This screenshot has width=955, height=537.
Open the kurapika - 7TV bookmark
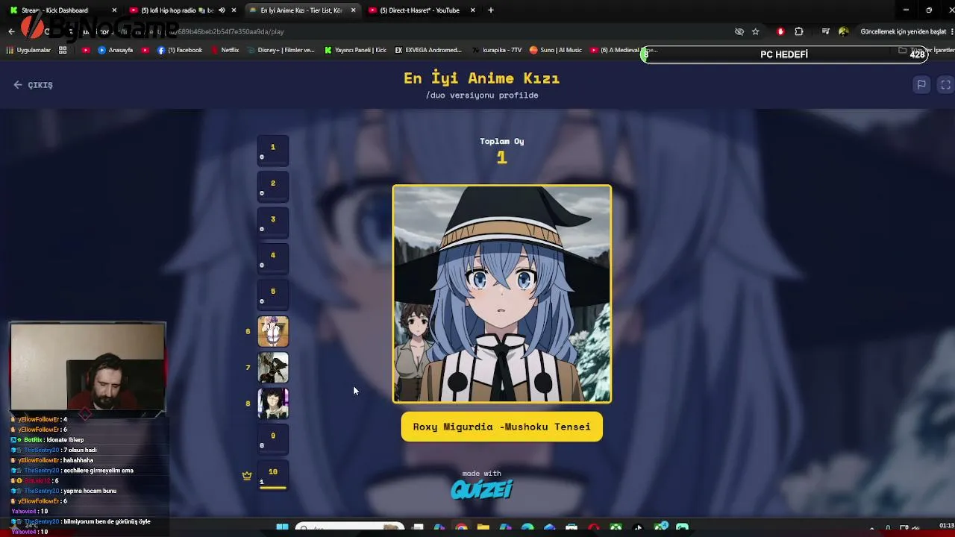[x=497, y=50]
